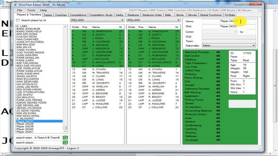Select S. MAGUIRE in right squad list
The width and height of the screenshot is (278, 156).
(157, 104)
